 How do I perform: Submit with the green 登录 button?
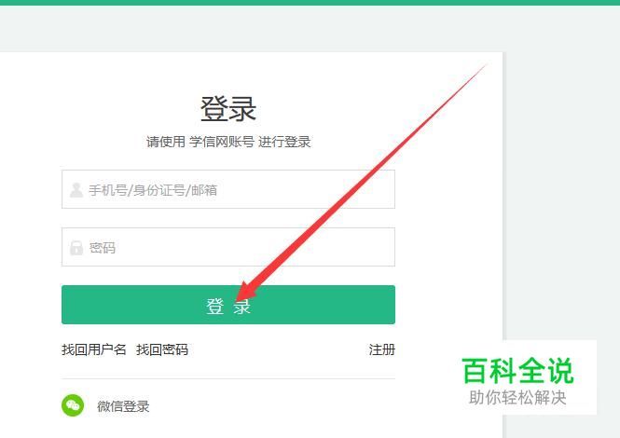pyautogui.click(x=228, y=305)
